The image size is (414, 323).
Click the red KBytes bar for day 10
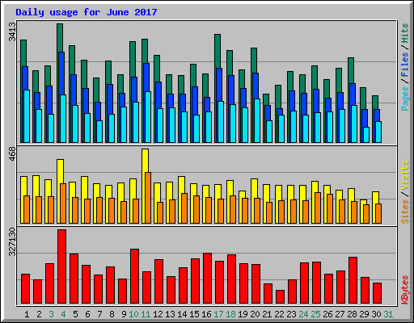click(x=134, y=276)
